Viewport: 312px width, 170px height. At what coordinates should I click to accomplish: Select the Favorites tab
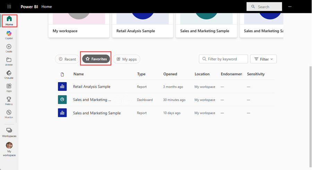coord(96,59)
